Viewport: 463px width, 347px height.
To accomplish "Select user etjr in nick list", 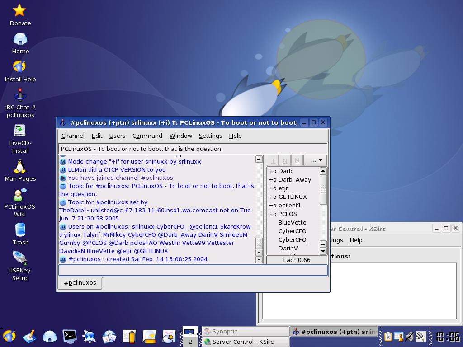I will [293, 188].
